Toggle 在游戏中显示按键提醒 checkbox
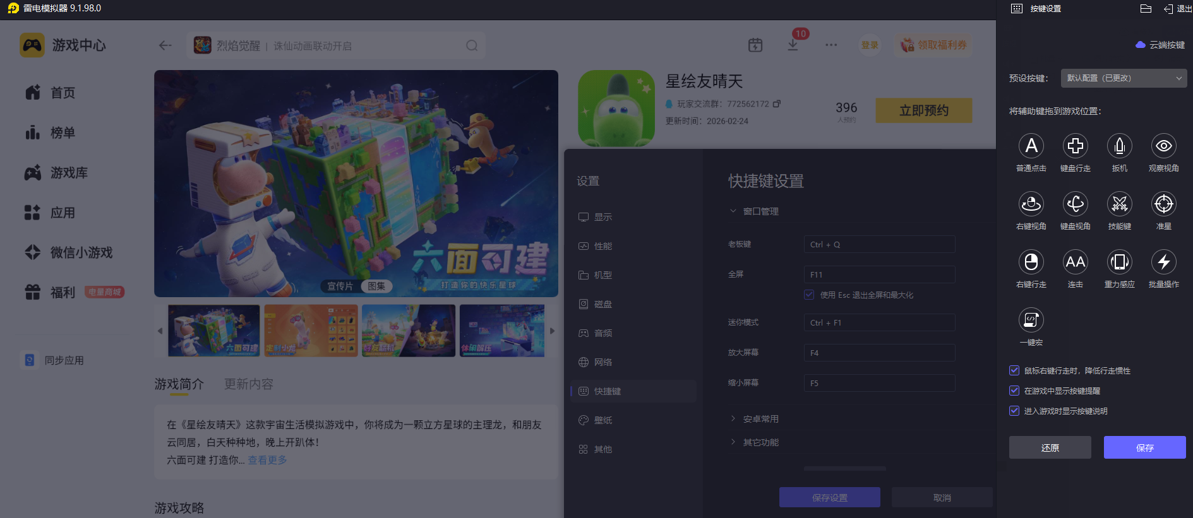This screenshot has height=518, width=1193. tap(1014, 391)
